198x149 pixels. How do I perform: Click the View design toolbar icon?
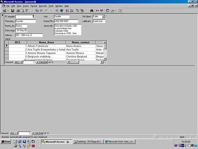click(x=5, y=11)
